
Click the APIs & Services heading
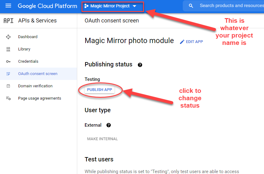tap(37, 21)
